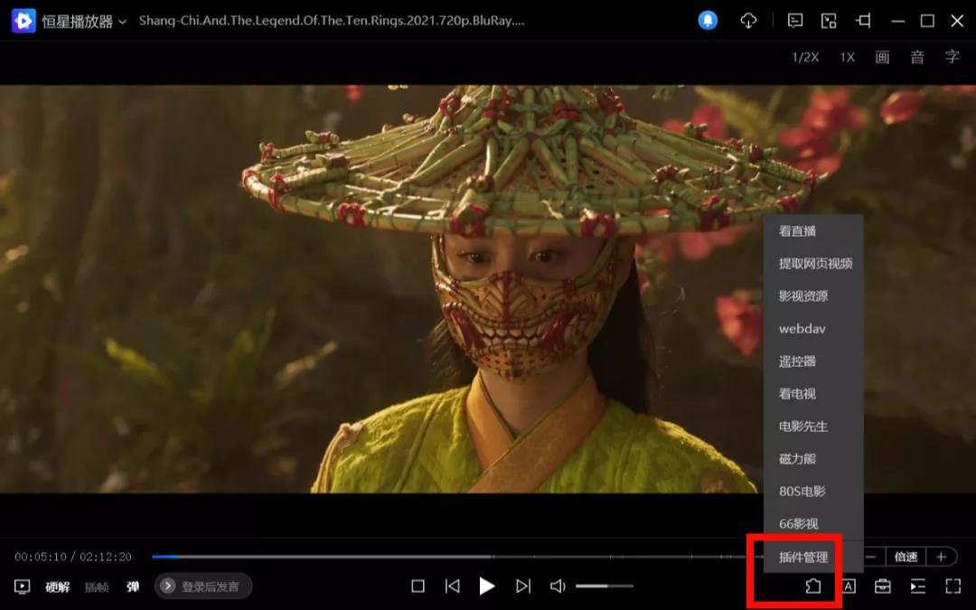Click 登录后发言 comment input

tap(203, 587)
